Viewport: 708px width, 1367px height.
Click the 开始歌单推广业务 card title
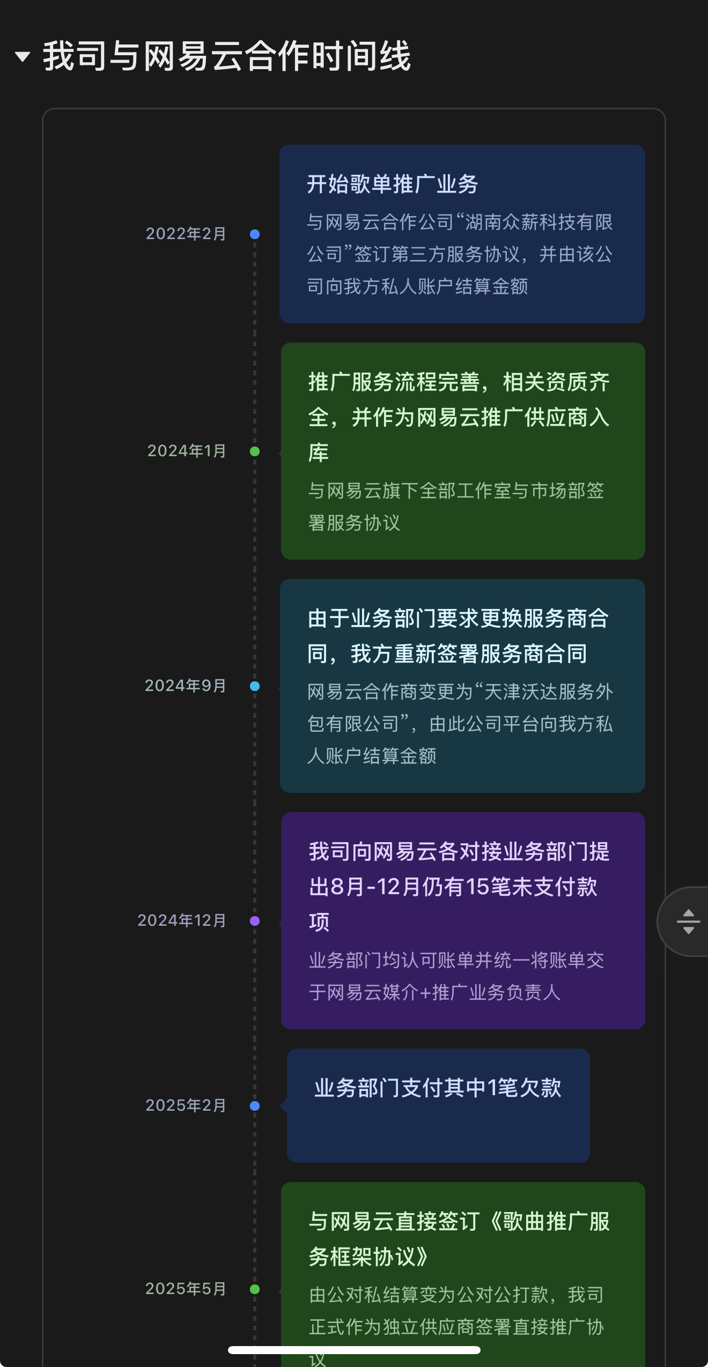pos(393,184)
